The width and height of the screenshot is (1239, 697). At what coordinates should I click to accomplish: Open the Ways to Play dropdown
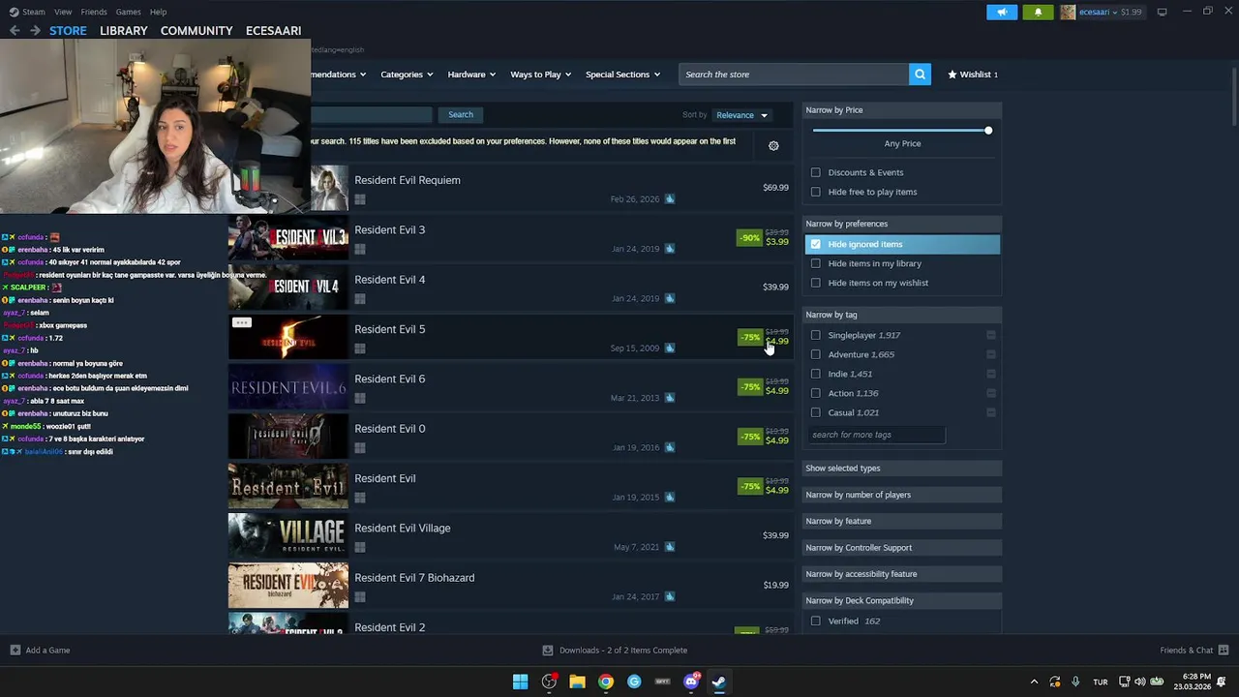coord(541,75)
